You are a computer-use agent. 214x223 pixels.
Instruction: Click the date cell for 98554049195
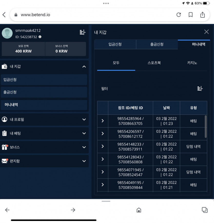pos(166,185)
